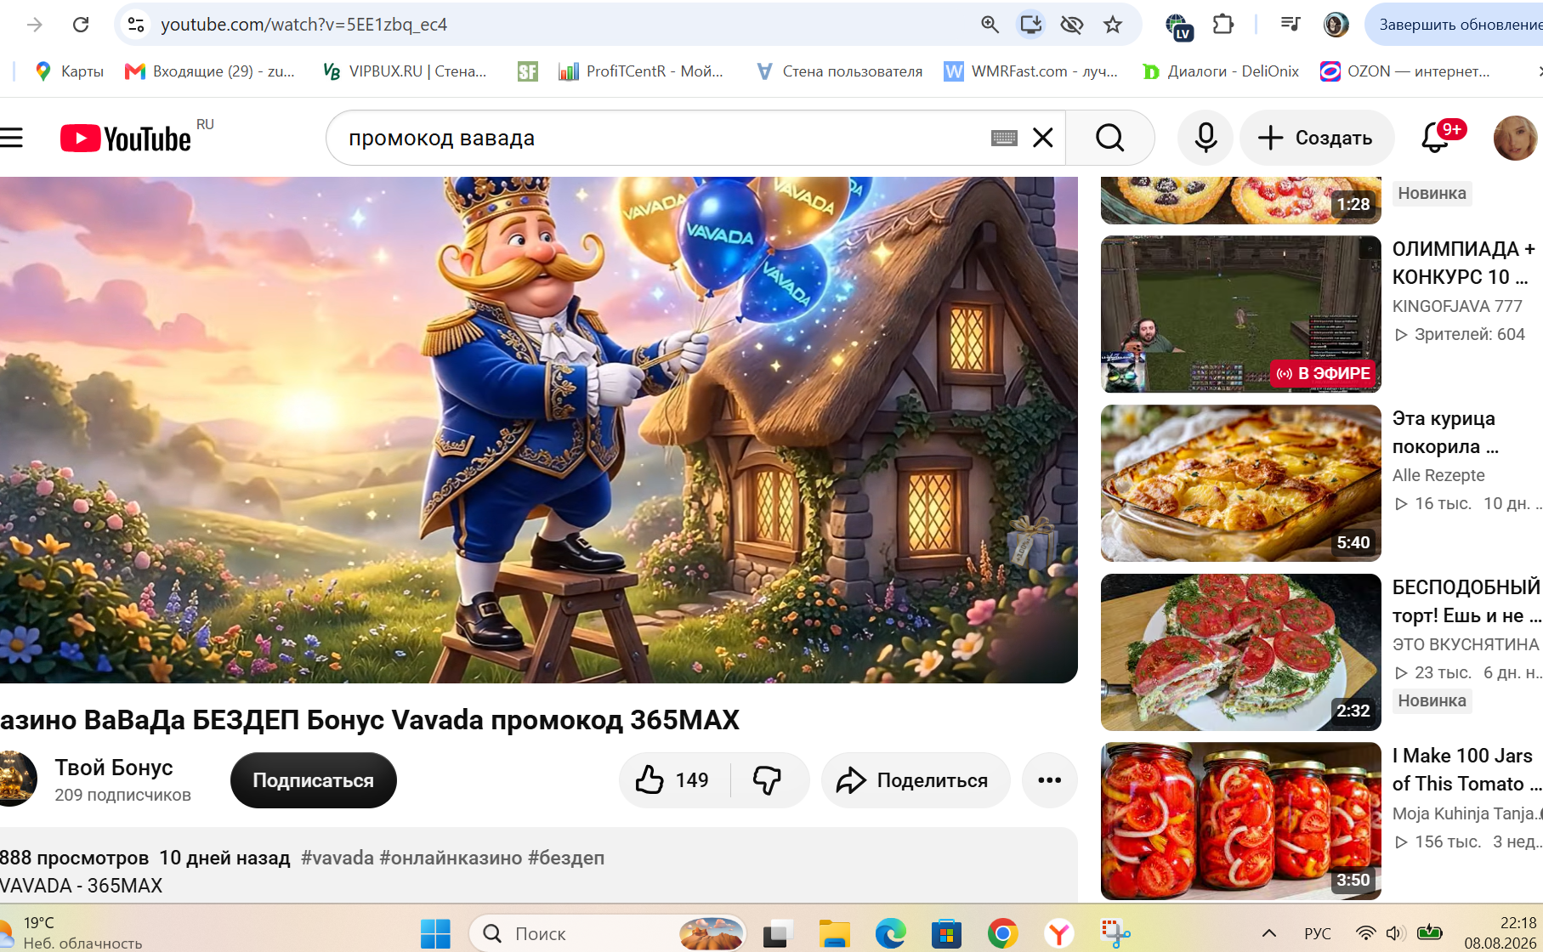Open the page zoom magnifier icon
The width and height of the screenshot is (1543, 952).
pos(990,25)
